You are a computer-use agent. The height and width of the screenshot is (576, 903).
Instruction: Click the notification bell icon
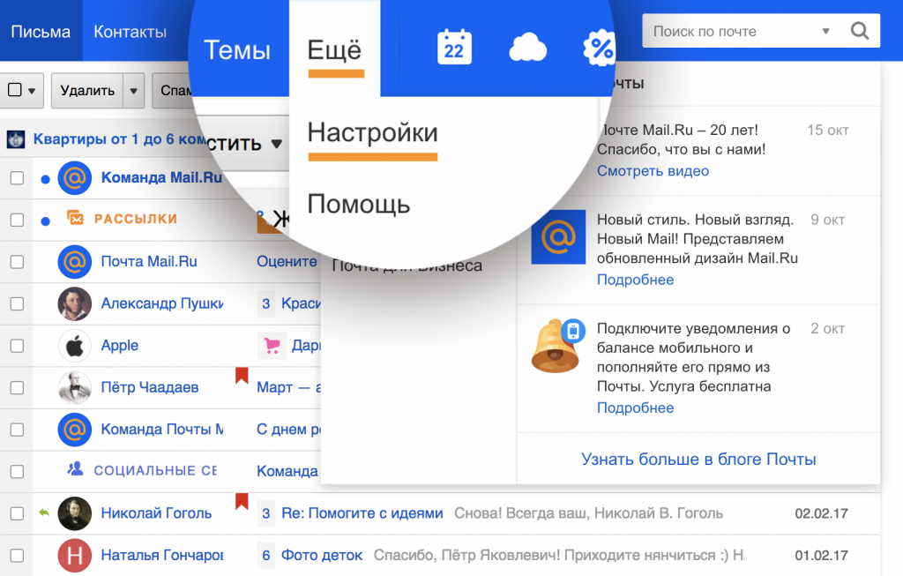556,346
